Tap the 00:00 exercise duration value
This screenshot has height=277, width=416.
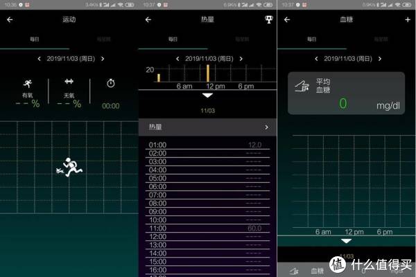[x=111, y=106]
